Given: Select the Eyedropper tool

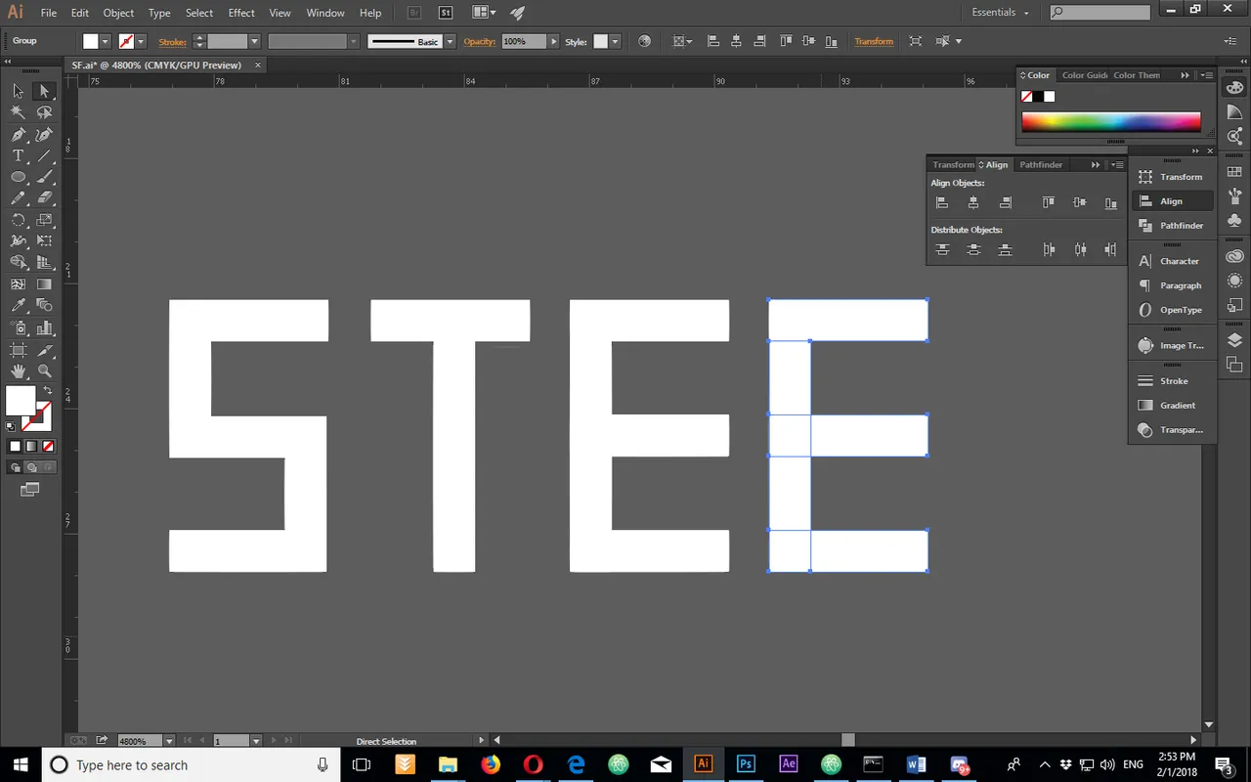Looking at the screenshot, I should (x=18, y=306).
